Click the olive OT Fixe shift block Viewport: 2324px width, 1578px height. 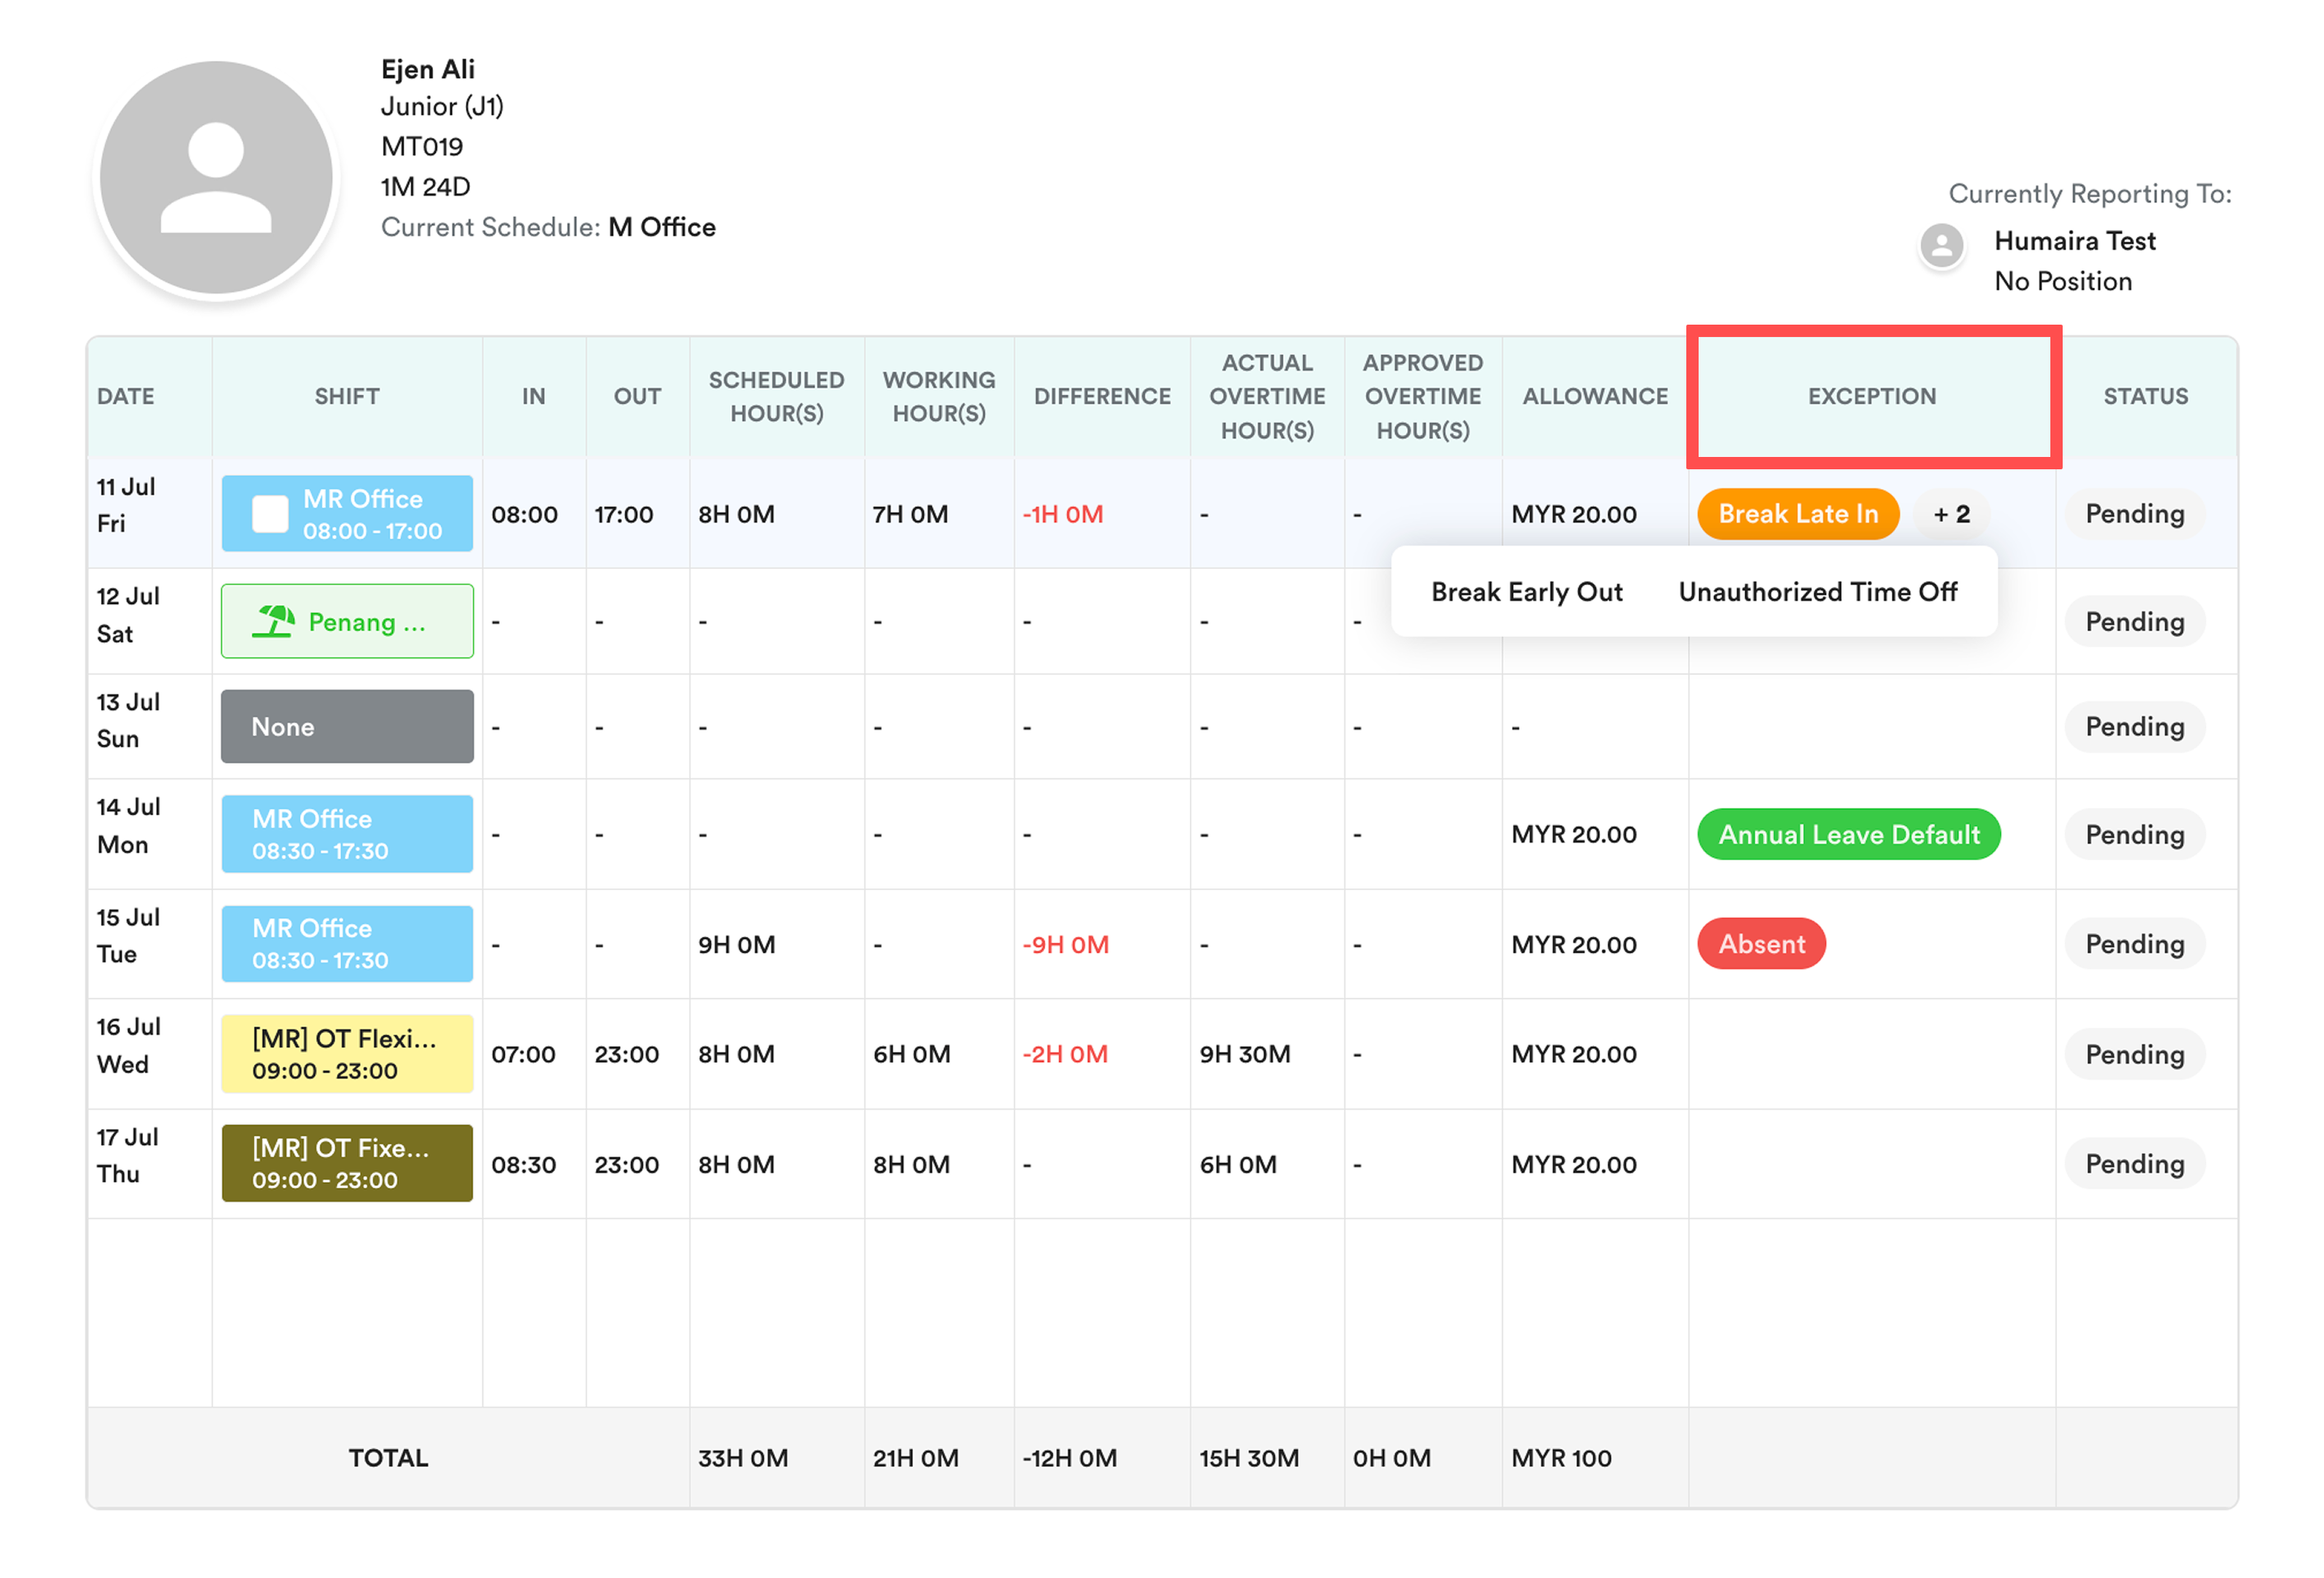(x=347, y=1164)
